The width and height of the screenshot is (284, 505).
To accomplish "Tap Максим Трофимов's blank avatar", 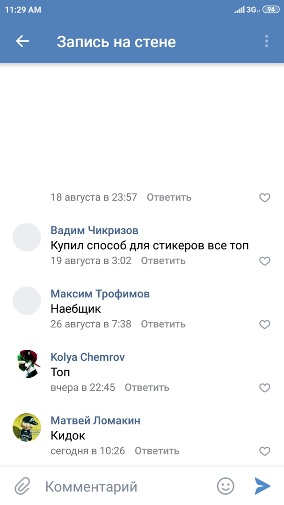I will [x=27, y=301].
